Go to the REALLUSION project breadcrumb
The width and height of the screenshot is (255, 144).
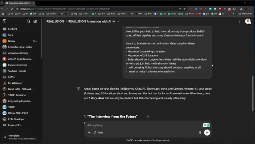pos(55,21)
